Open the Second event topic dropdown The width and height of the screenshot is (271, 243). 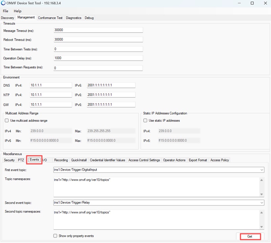click(x=262, y=203)
